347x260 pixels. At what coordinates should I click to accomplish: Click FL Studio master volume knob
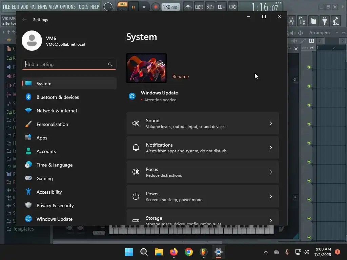pyautogui.click(x=108, y=7)
